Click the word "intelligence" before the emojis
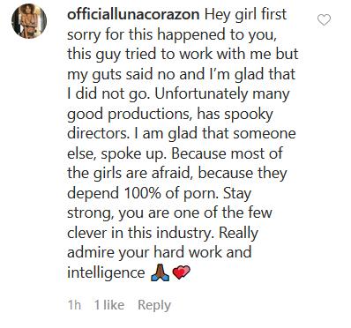The image size is (351, 328). pos(106,272)
